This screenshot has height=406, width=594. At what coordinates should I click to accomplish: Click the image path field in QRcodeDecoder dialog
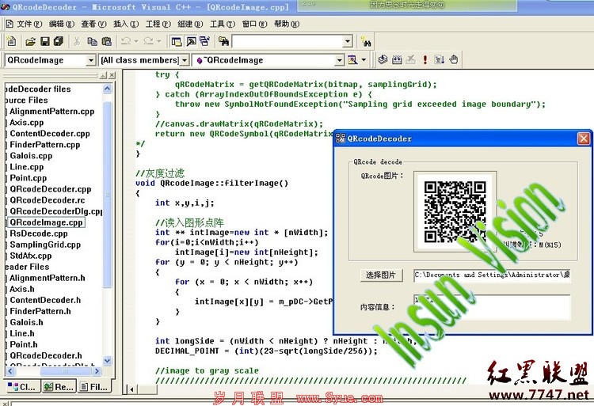(x=492, y=275)
